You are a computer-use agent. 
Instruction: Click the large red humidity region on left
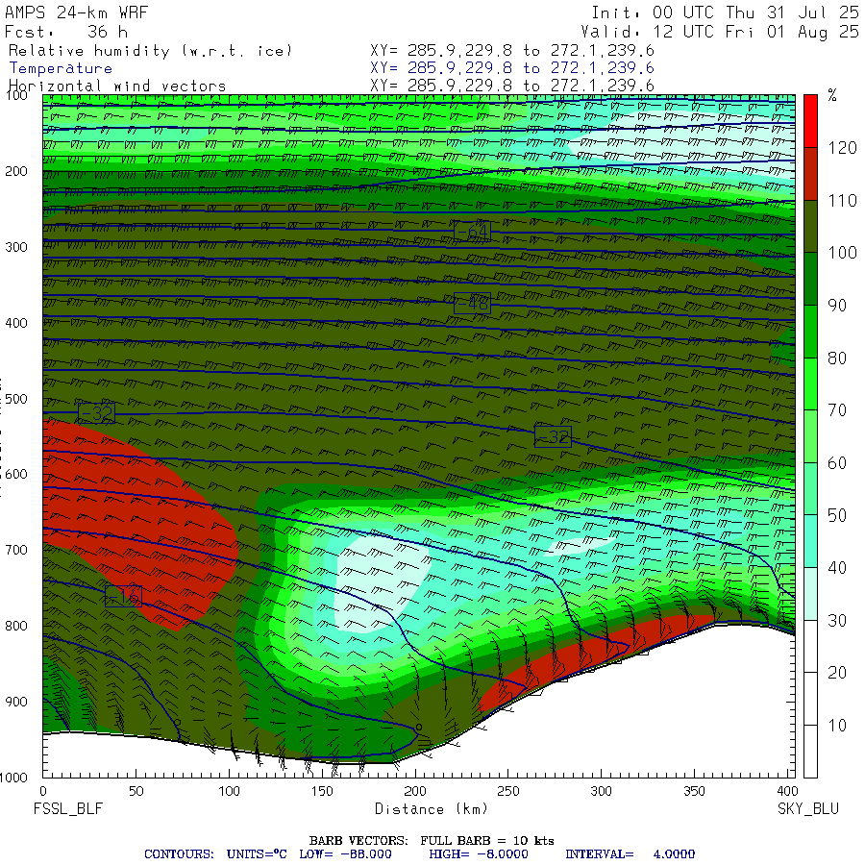[x=137, y=524]
